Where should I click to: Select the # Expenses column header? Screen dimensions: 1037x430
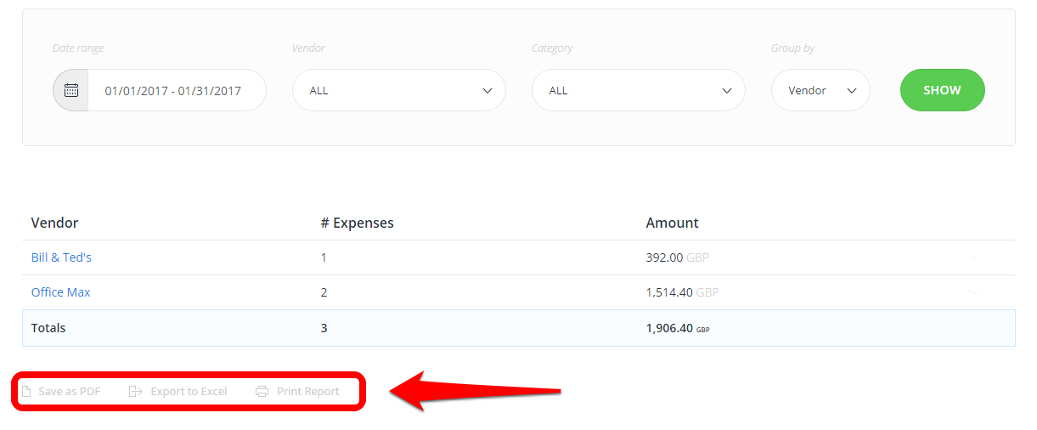point(358,223)
